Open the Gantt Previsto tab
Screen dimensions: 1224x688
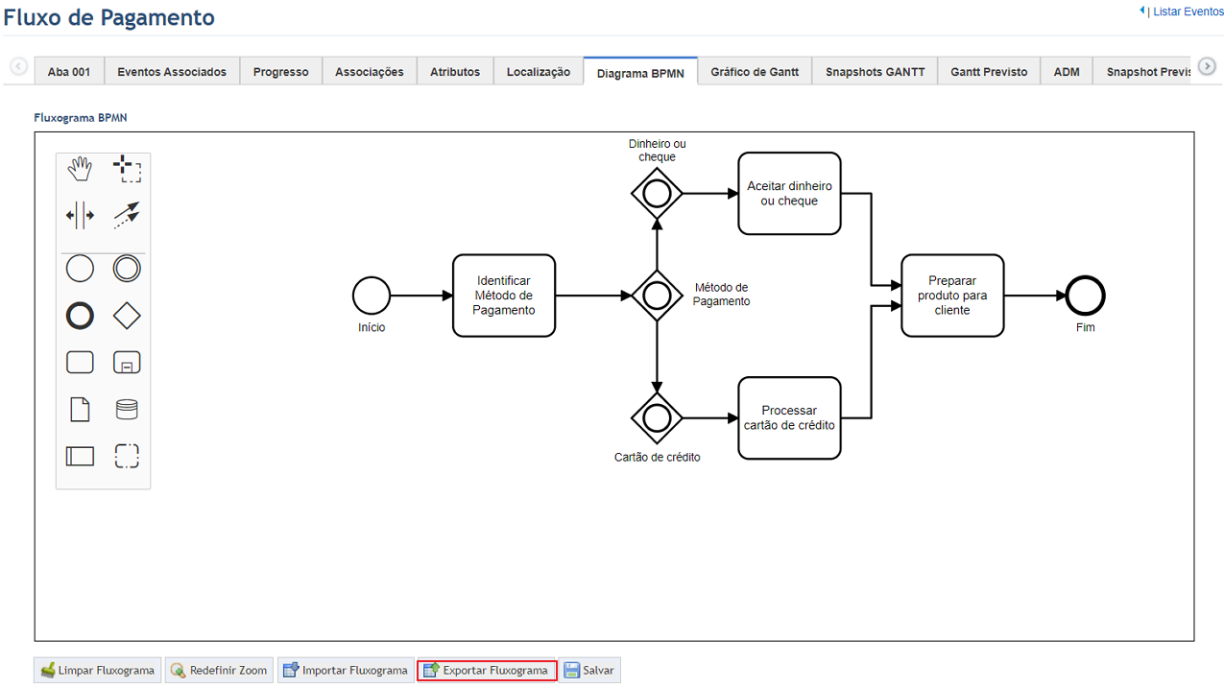point(989,72)
